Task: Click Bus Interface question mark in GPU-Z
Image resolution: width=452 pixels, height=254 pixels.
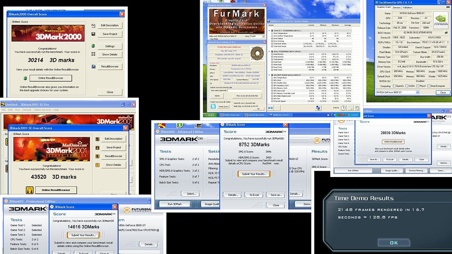Action: (x=447, y=42)
